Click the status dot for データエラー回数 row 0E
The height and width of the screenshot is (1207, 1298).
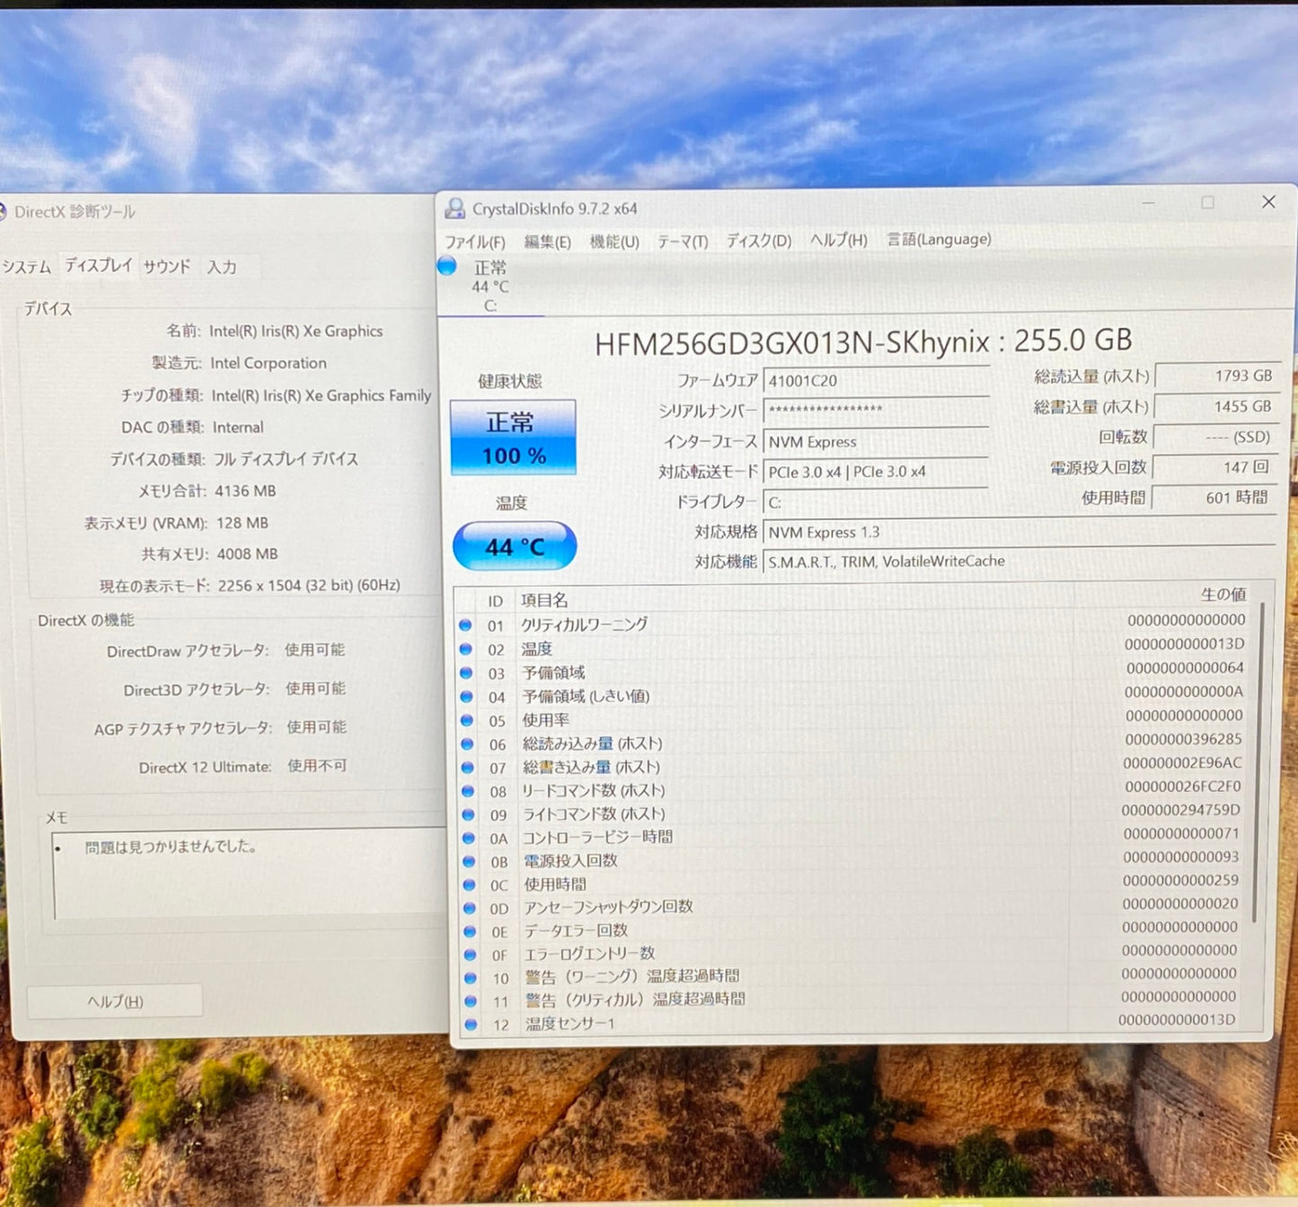pyautogui.click(x=469, y=931)
